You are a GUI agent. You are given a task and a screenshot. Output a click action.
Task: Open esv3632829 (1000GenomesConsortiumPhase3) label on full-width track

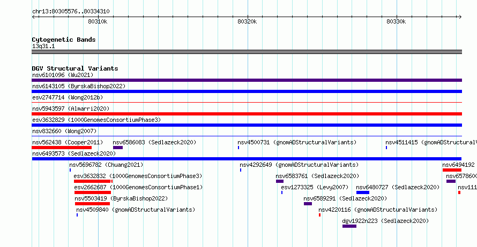(x=96, y=120)
